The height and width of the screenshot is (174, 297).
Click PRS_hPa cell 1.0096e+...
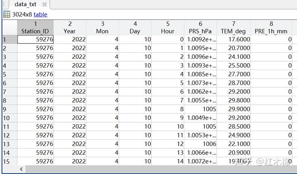click(x=201, y=57)
